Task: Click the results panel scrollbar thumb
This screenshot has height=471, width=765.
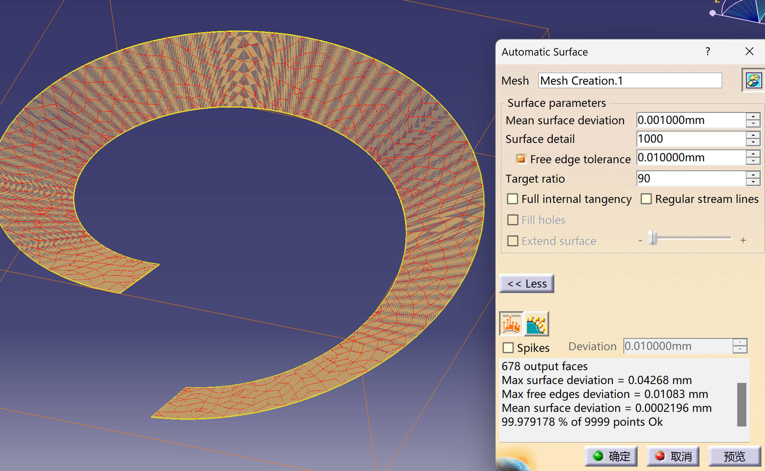Action: [x=742, y=404]
